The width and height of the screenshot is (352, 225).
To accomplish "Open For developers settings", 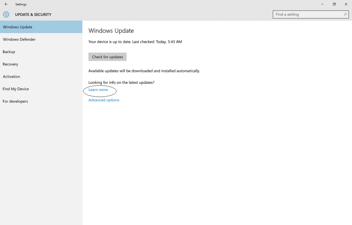I will pyautogui.click(x=41, y=101).
